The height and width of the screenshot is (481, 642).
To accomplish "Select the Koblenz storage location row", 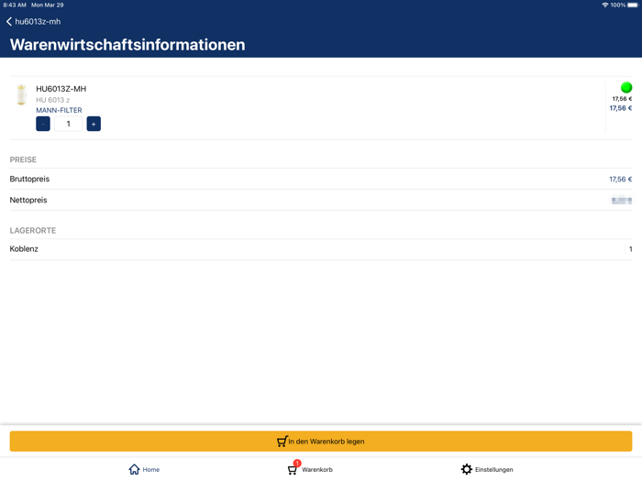I will [321, 249].
